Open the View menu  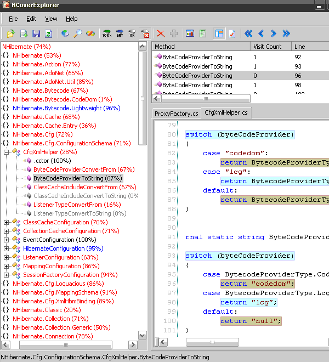pos(51,19)
